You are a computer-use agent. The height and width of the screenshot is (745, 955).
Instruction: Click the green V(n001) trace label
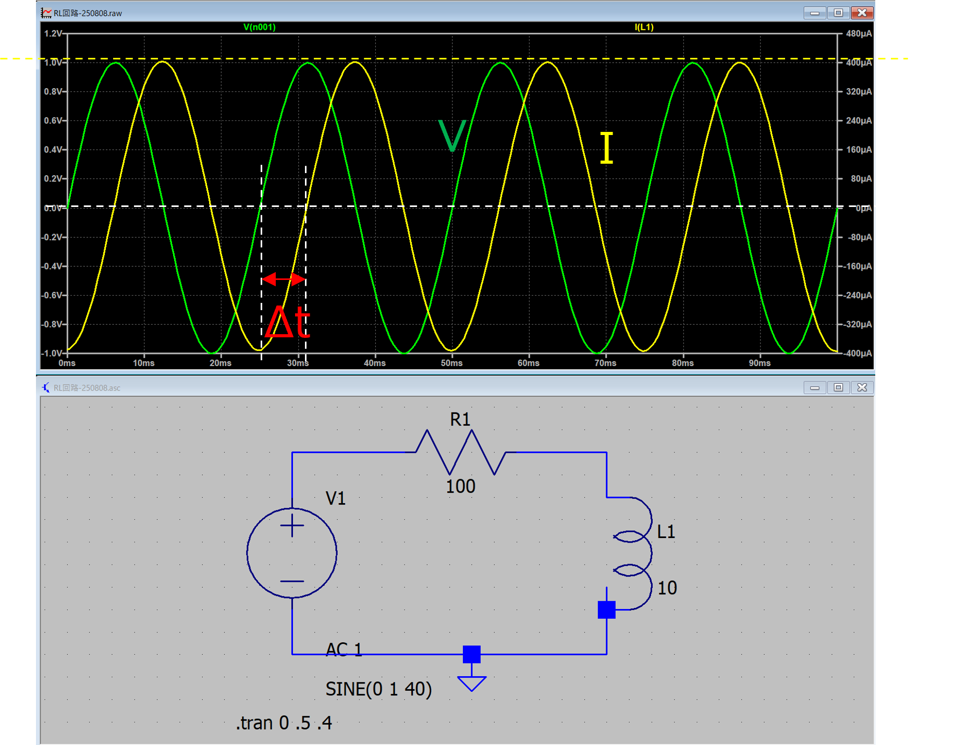(x=259, y=27)
